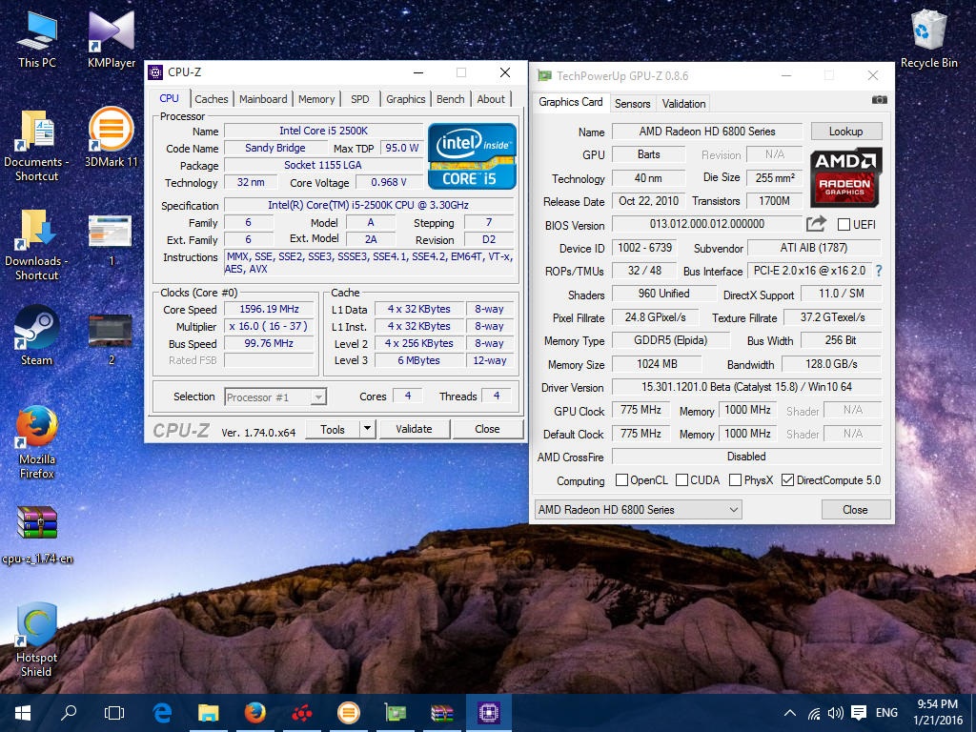Image resolution: width=976 pixels, height=732 pixels.
Task: Click GPU-Z screenshot camera icon
Action: tap(879, 99)
